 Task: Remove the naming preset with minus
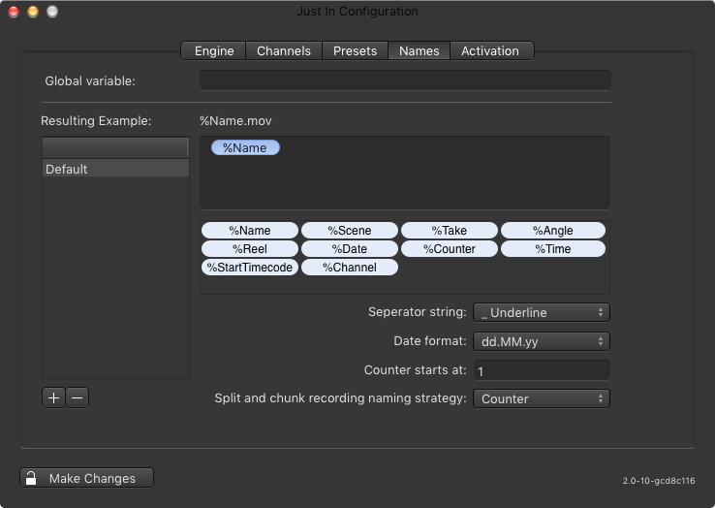(78, 398)
